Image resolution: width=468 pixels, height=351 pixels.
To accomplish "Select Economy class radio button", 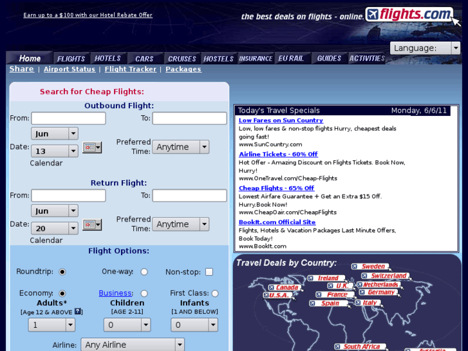I will 62,293.
